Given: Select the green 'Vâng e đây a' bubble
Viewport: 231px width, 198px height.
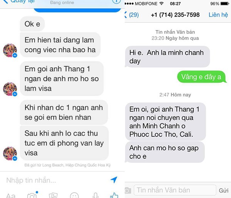Looking at the screenshot, I should tap(201, 77).
